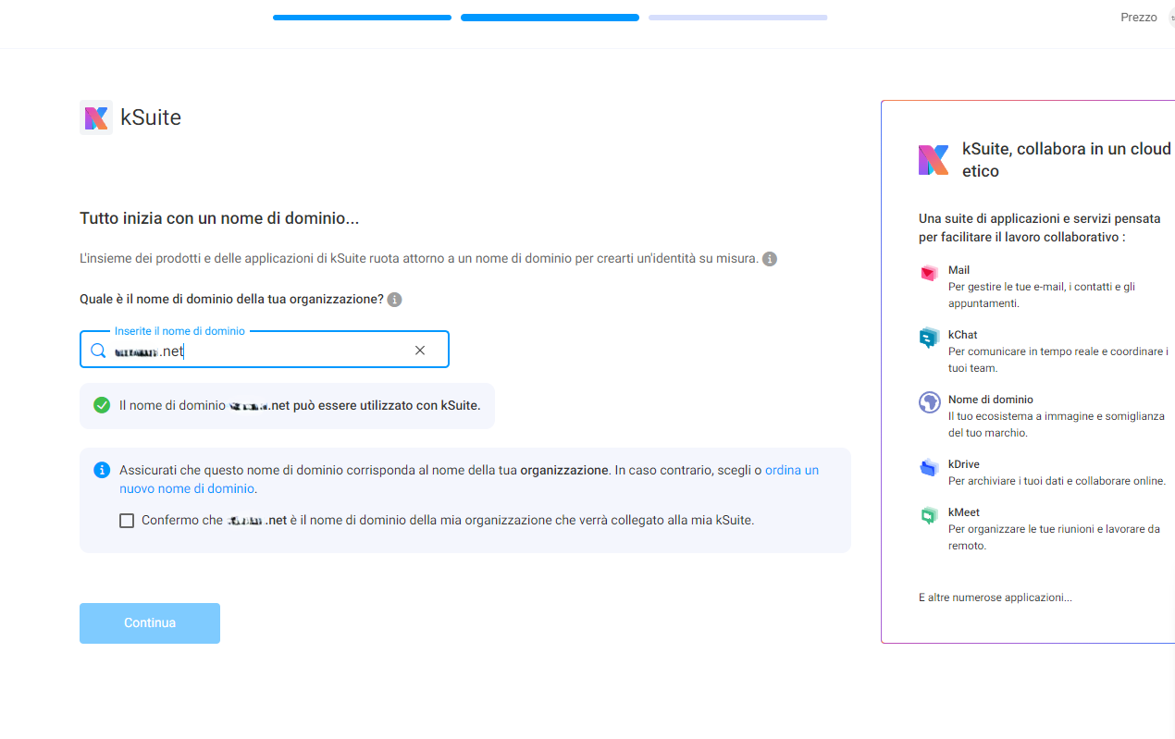Viewport: 1175px width, 739px height.
Task: Click the first progress step bar
Action: coord(362,18)
